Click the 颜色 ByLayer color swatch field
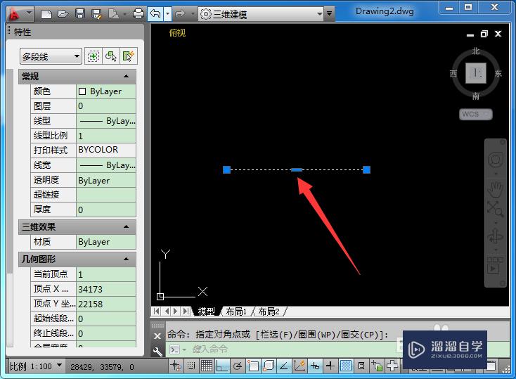 [106, 91]
